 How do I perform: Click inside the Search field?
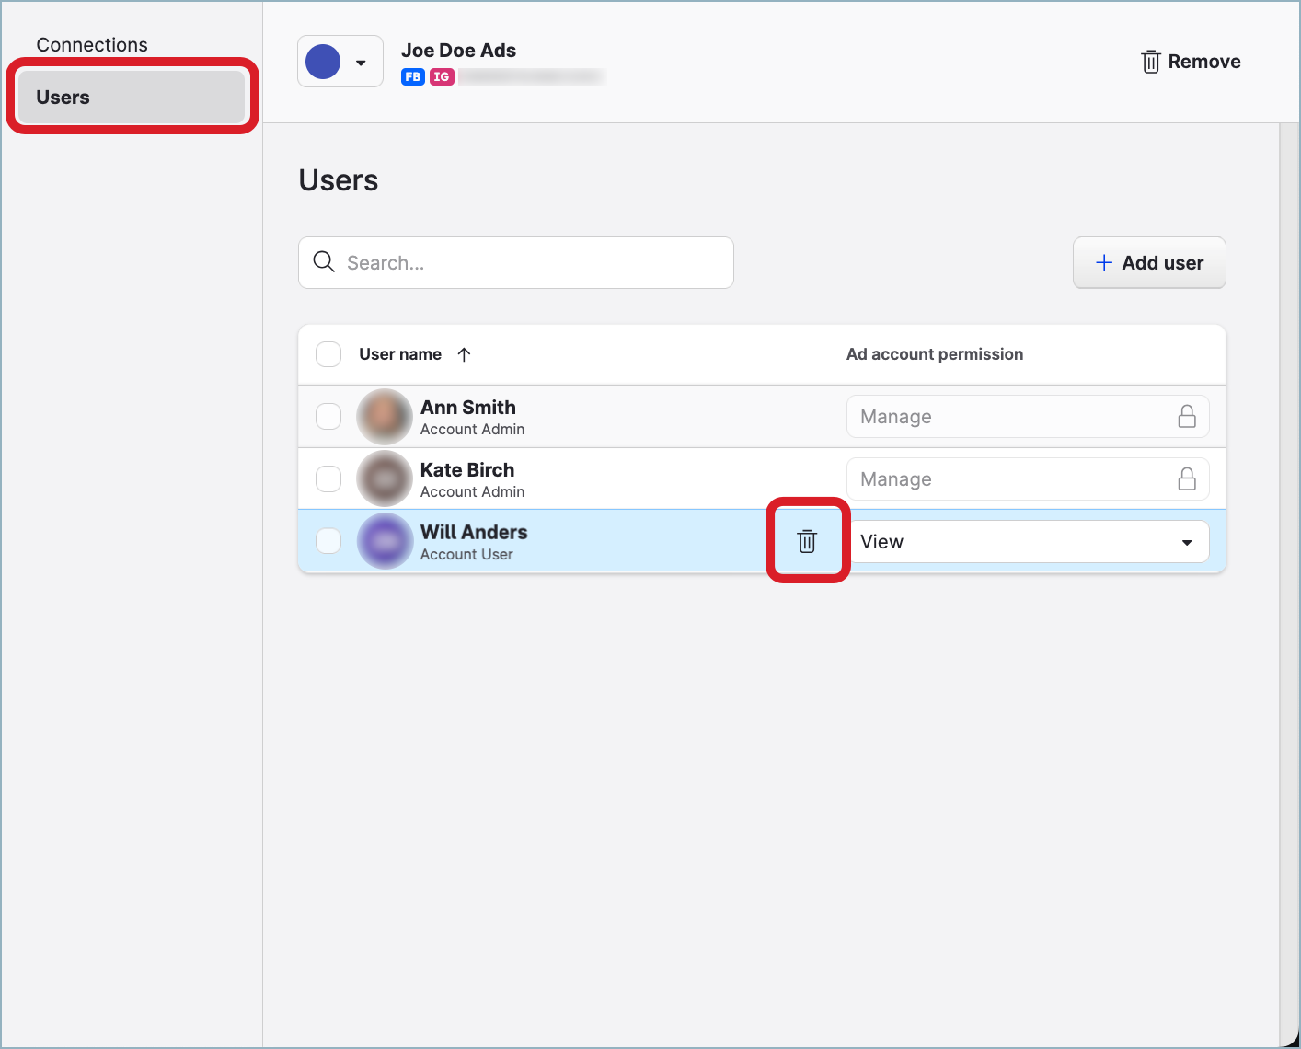point(515,262)
